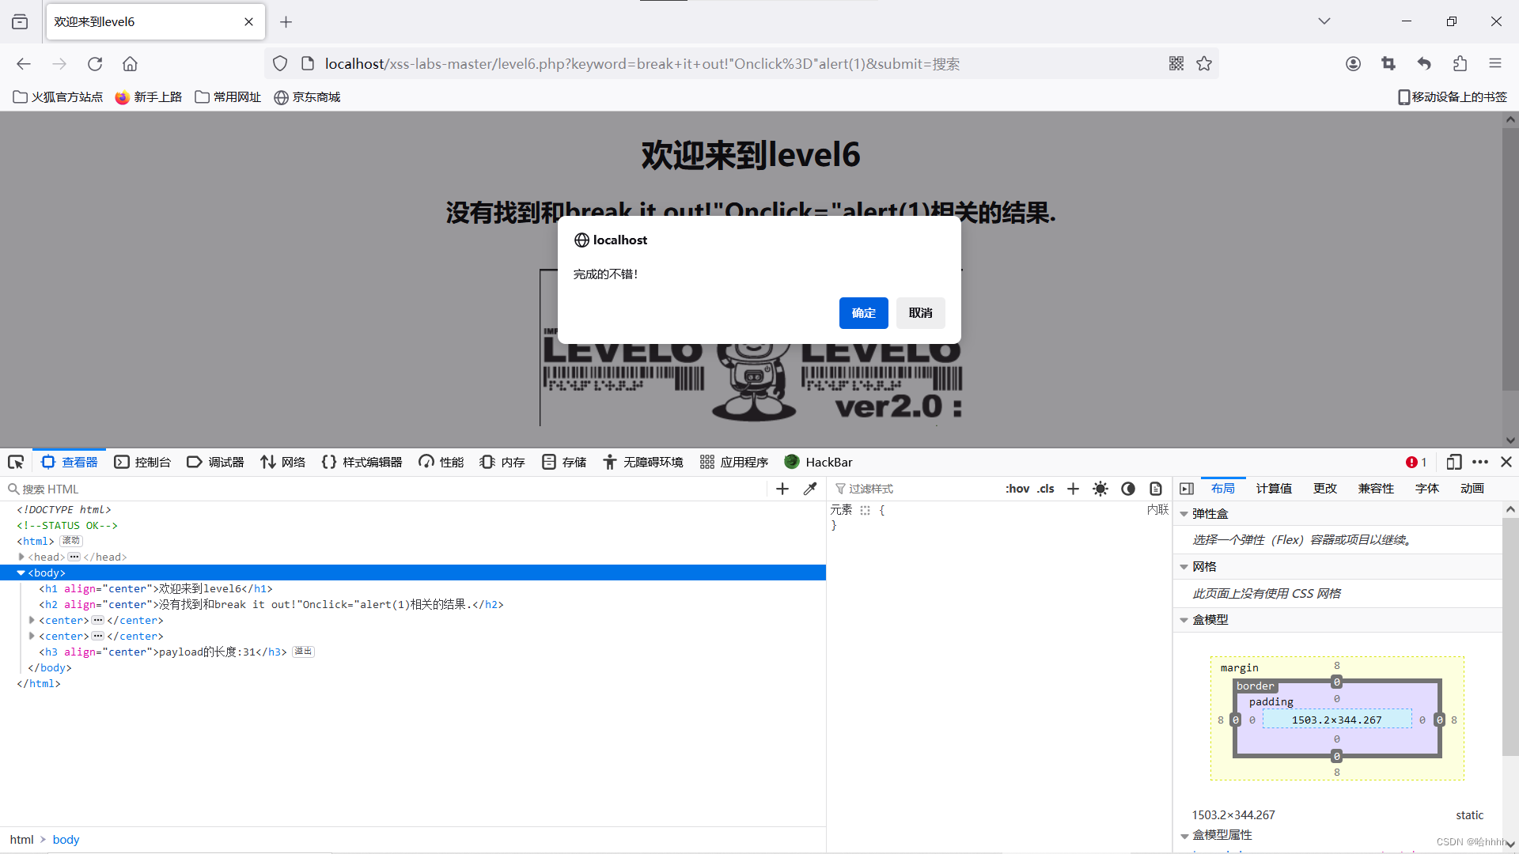Collapse the 盒模型 section
This screenshot has width=1519, height=854.
point(1184,620)
